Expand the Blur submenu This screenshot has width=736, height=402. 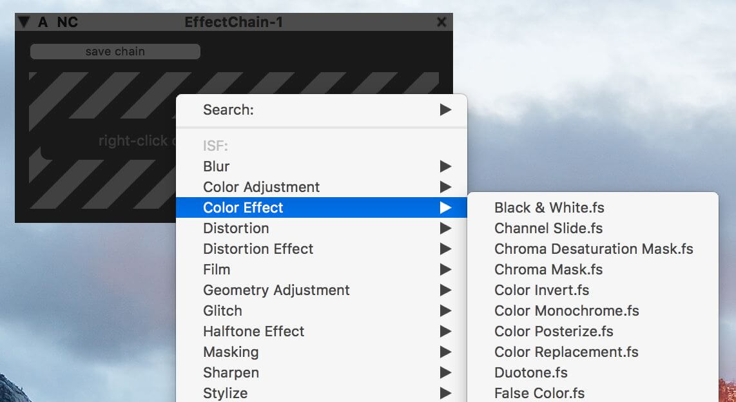click(322, 166)
